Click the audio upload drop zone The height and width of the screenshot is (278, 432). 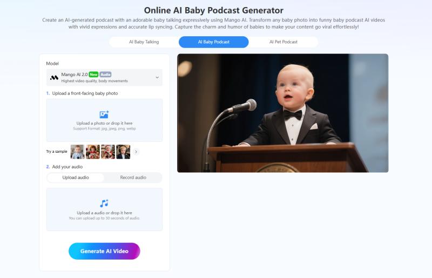104,209
